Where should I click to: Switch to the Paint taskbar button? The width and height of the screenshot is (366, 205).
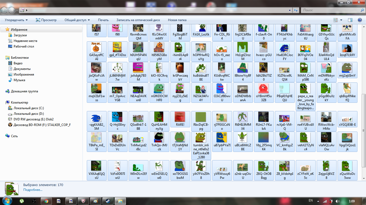[x=96, y=201]
